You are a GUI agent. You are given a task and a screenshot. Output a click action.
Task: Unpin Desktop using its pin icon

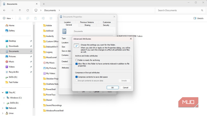[31, 41]
